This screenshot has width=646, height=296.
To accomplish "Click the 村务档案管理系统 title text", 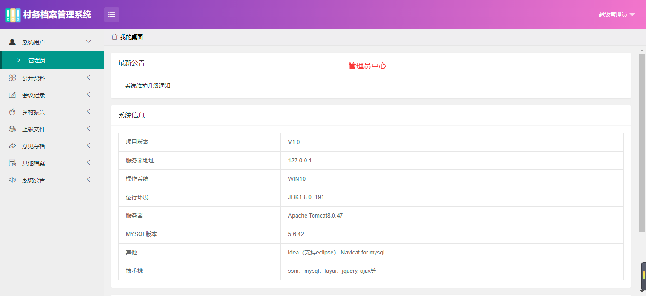I will click(57, 15).
